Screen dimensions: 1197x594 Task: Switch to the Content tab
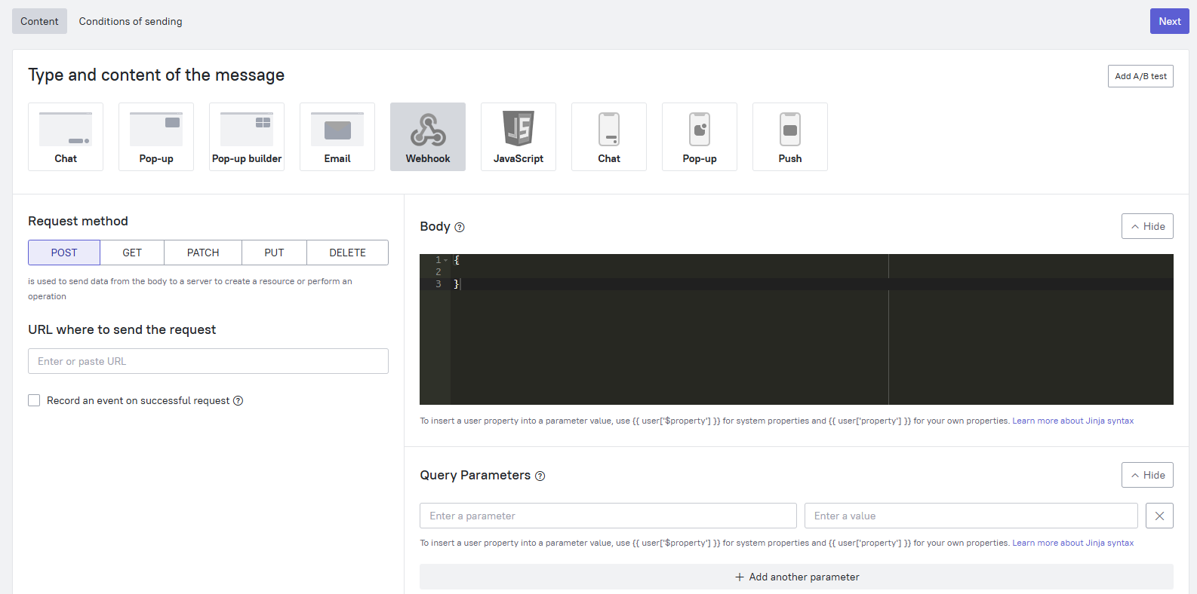click(39, 21)
